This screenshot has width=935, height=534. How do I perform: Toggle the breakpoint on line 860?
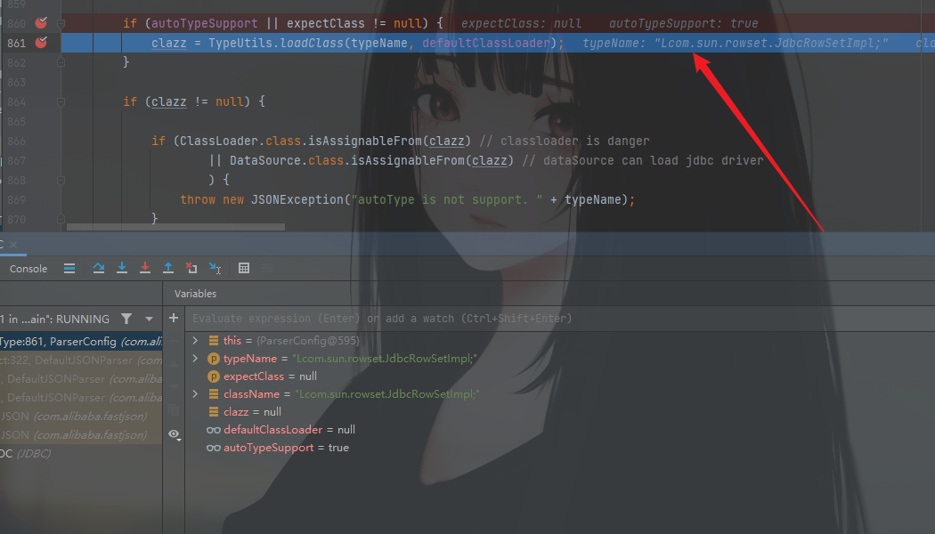pyautogui.click(x=41, y=23)
